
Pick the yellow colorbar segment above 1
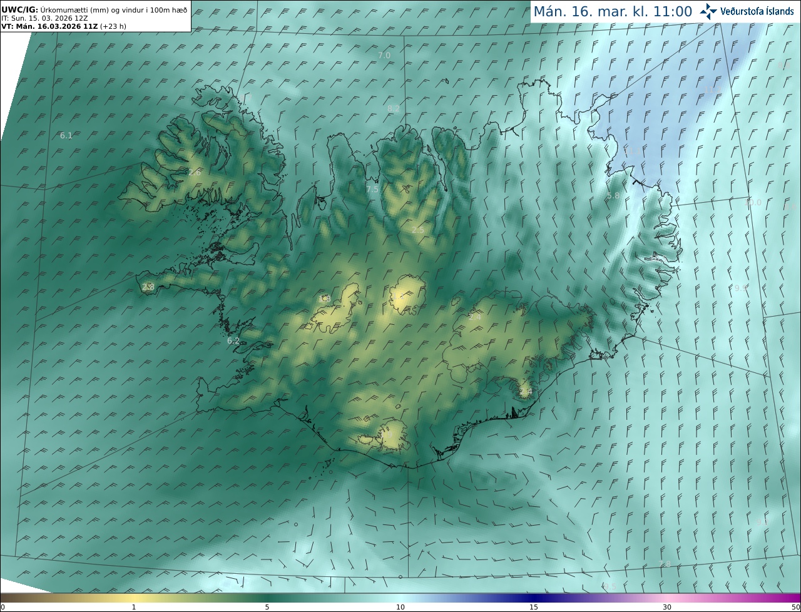(134, 598)
